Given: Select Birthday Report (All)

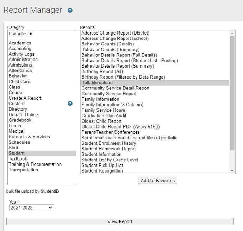Looking at the screenshot, I should tap(102, 71).
